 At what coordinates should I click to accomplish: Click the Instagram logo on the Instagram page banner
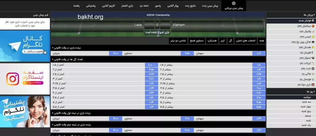[13, 79]
